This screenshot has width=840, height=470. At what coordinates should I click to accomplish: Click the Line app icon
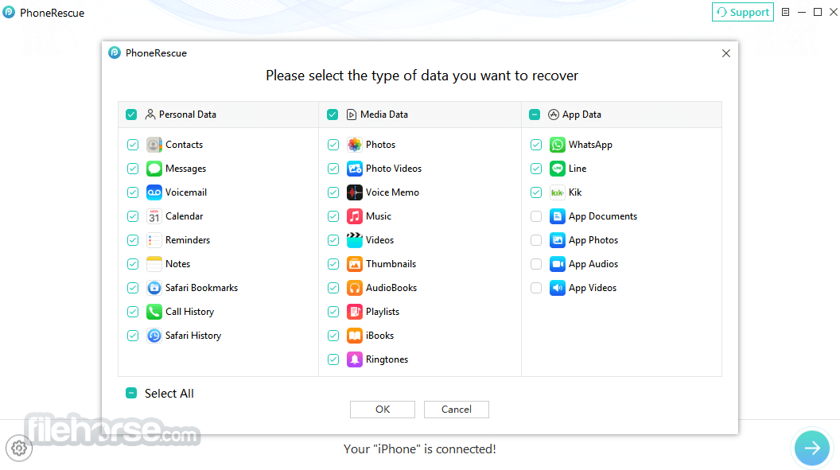click(x=558, y=169)
